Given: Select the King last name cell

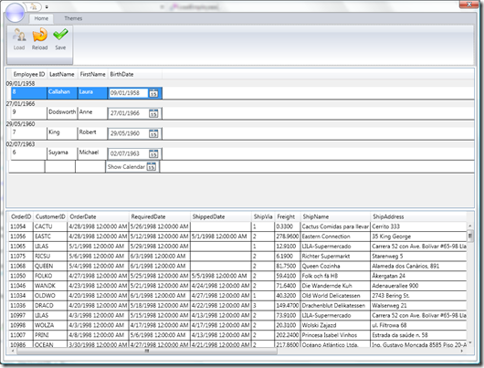Looking at the screenshot, I should click(x=62, y=133).
